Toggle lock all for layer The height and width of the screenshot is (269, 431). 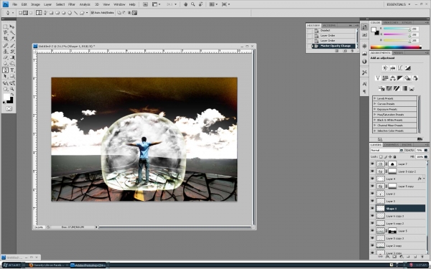click(x=394, y=156)
